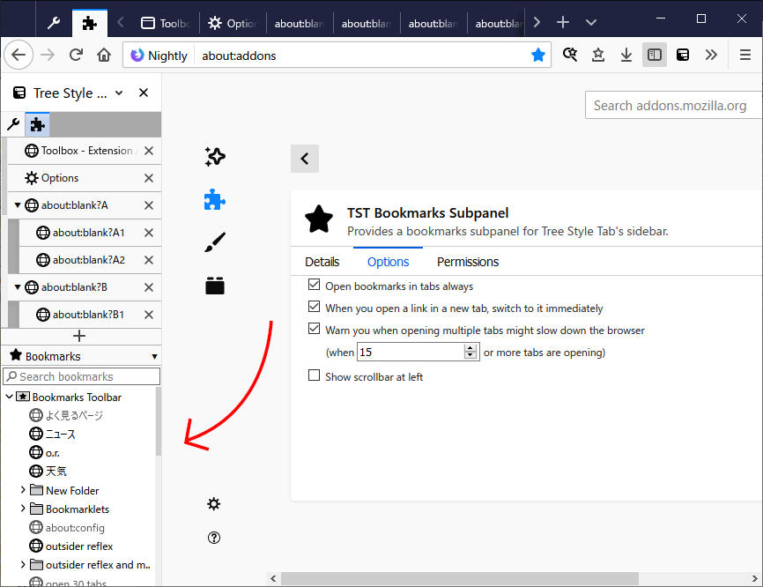763x587 pixels.
Task: Uncheck Open bookmarks in tabs always
Action: (x=315, y=285)
